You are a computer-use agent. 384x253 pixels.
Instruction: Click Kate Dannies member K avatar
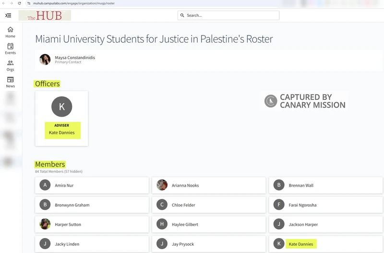[279, 244]
